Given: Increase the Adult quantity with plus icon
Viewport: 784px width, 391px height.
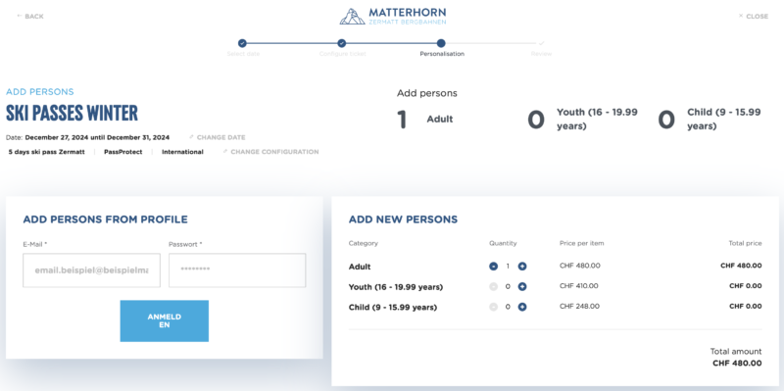Looking at the screenshot, I should click(522, 267).
